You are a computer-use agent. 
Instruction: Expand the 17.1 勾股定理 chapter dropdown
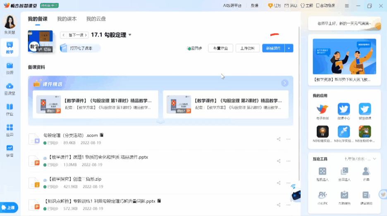130,35
